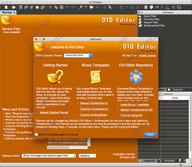Click the plus/minus Hex Operations icon
This screenshot has height=167, width=192.
tap(162, 7)
